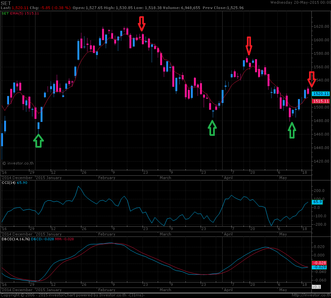The image size is (331, 298).
Task: Click the 18 date tick on DBCD panel
Action: 304,284
